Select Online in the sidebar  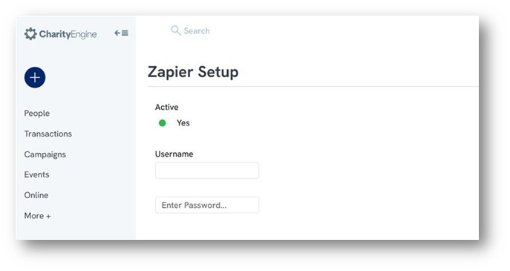click(x=36, y=195)
